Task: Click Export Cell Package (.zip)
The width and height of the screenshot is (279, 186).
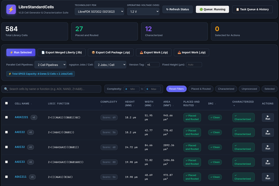Action: tap(111, 52)
